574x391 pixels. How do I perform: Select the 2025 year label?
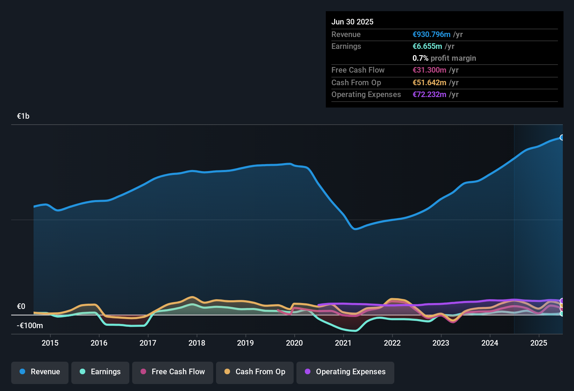pos(539,343)
